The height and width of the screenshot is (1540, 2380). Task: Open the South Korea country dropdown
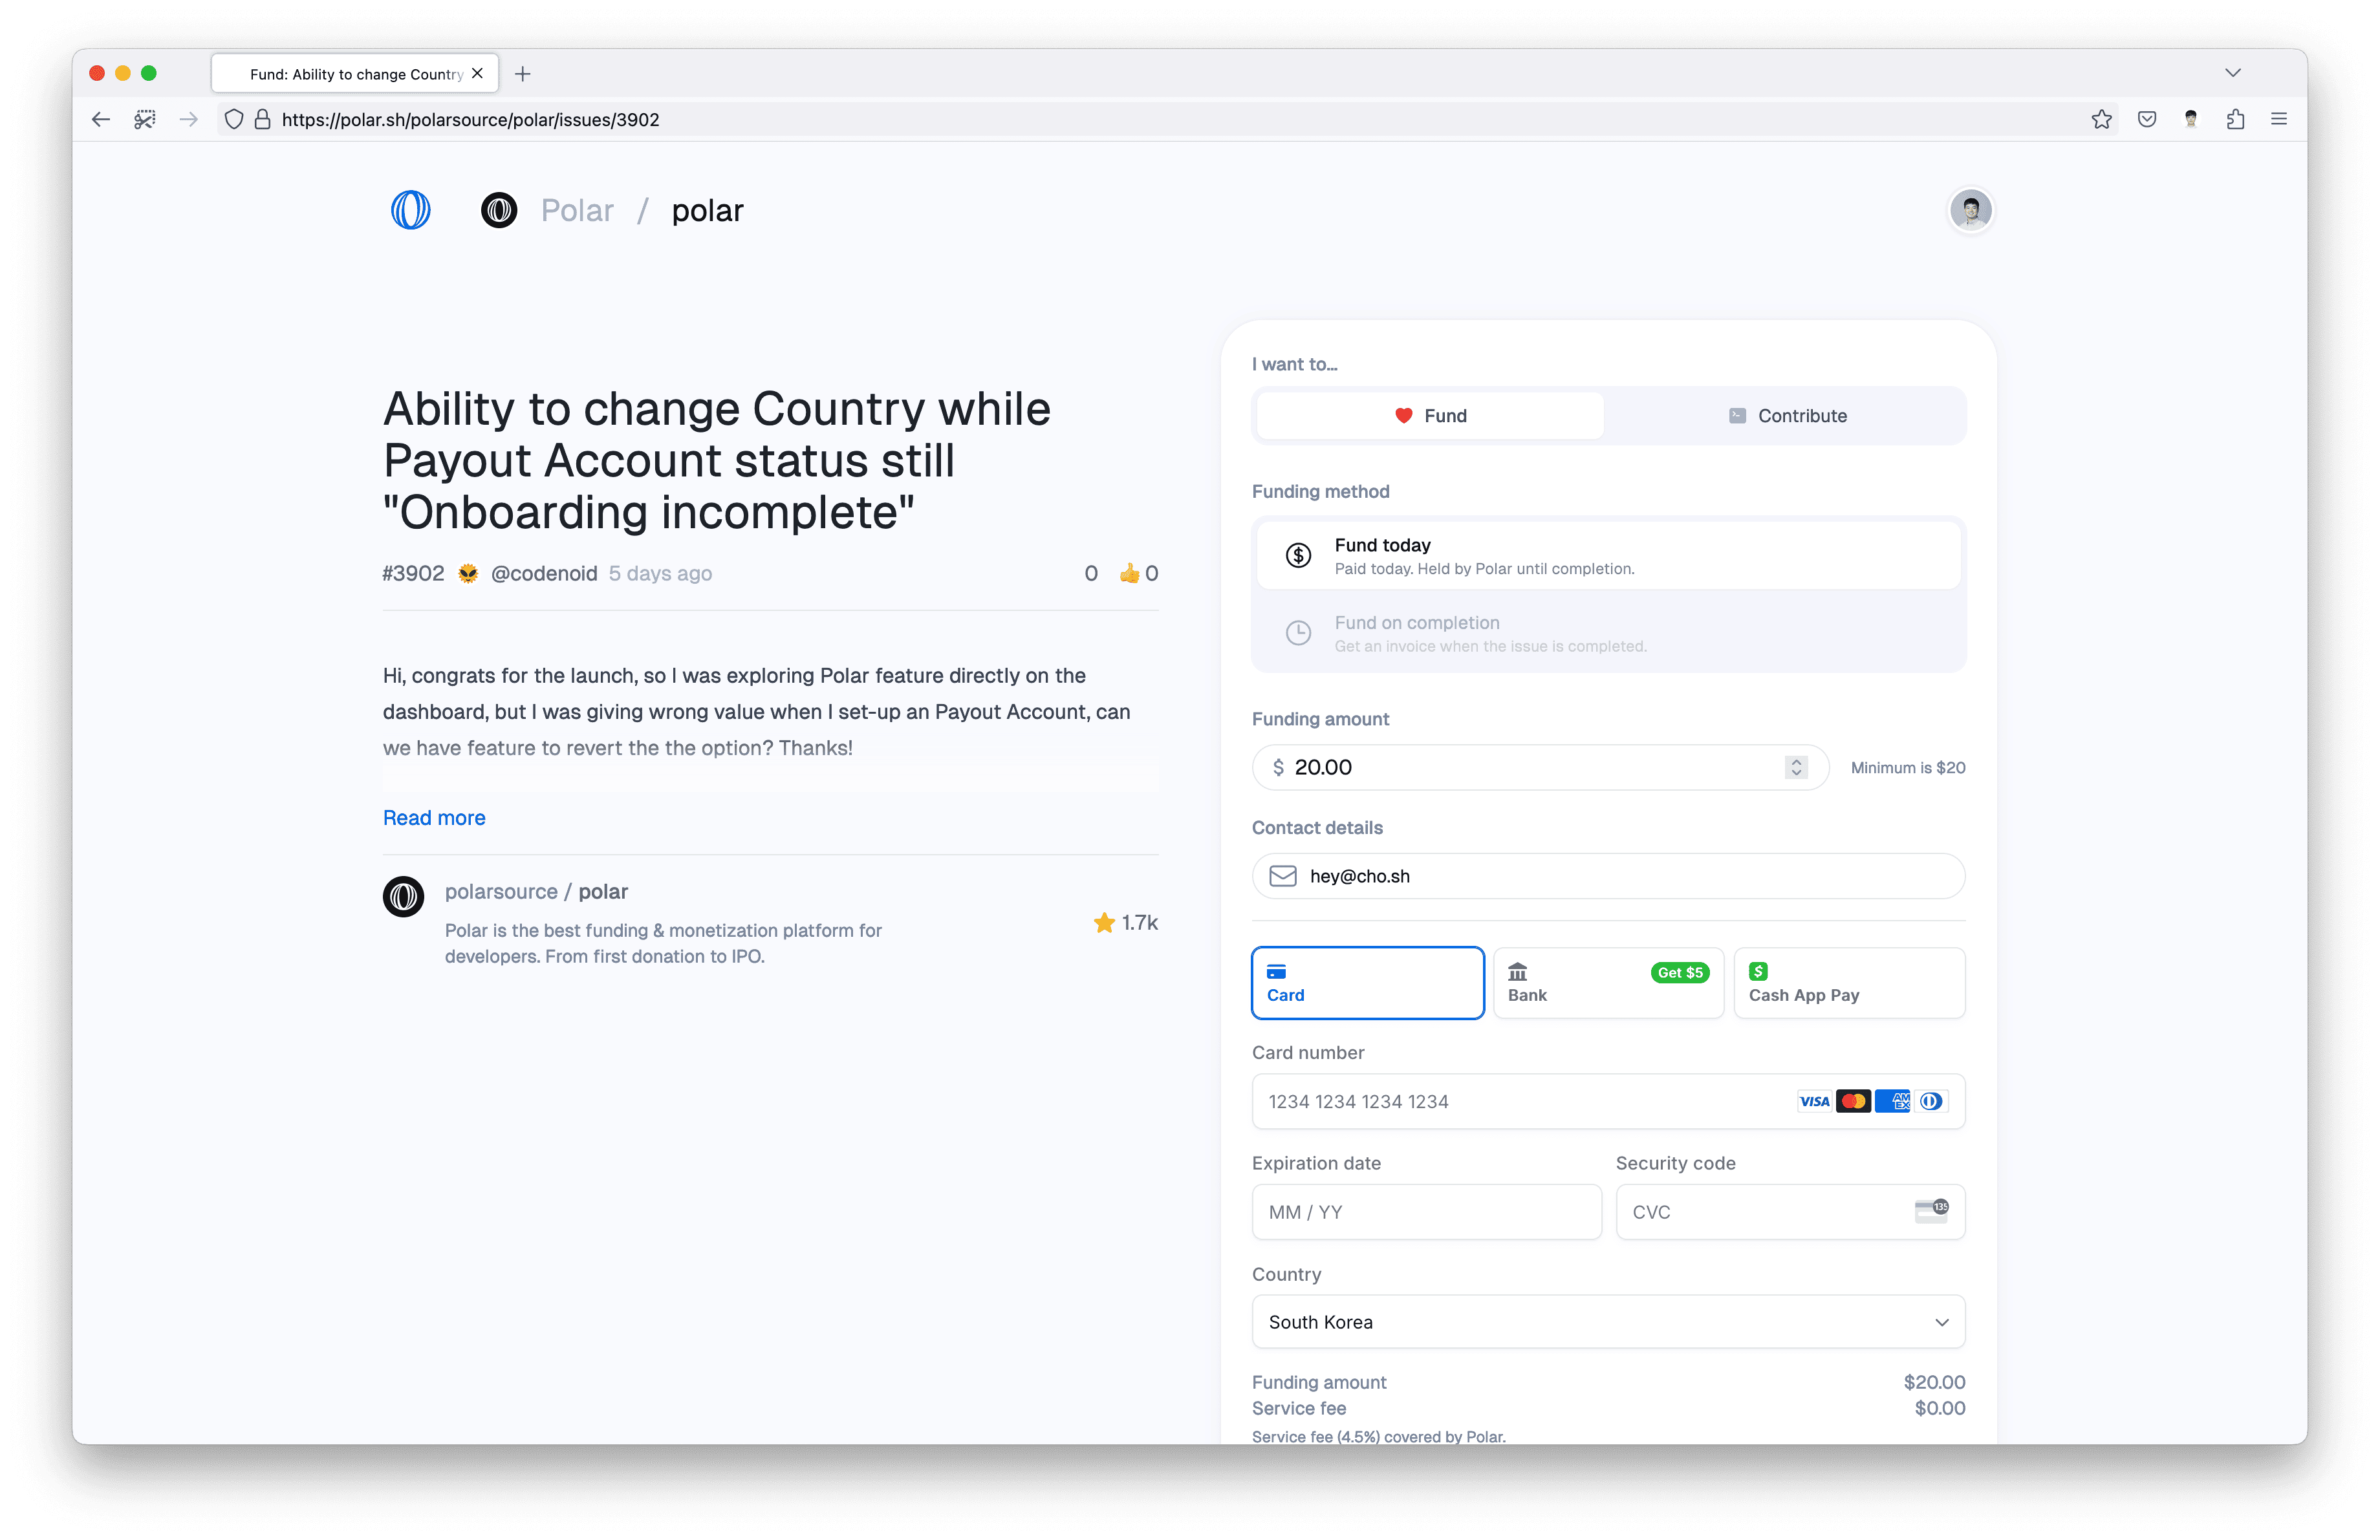(x=1607, y=1322)
